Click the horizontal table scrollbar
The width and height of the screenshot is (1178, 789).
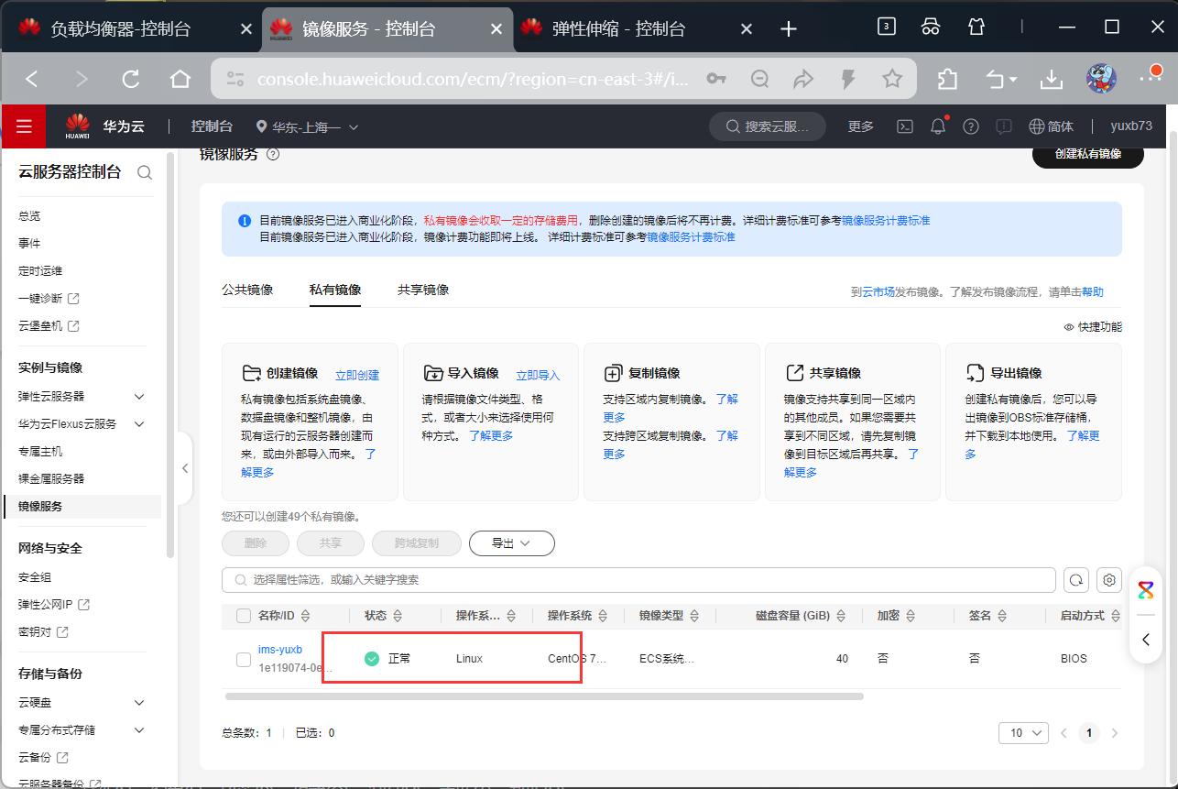point(544,696)
